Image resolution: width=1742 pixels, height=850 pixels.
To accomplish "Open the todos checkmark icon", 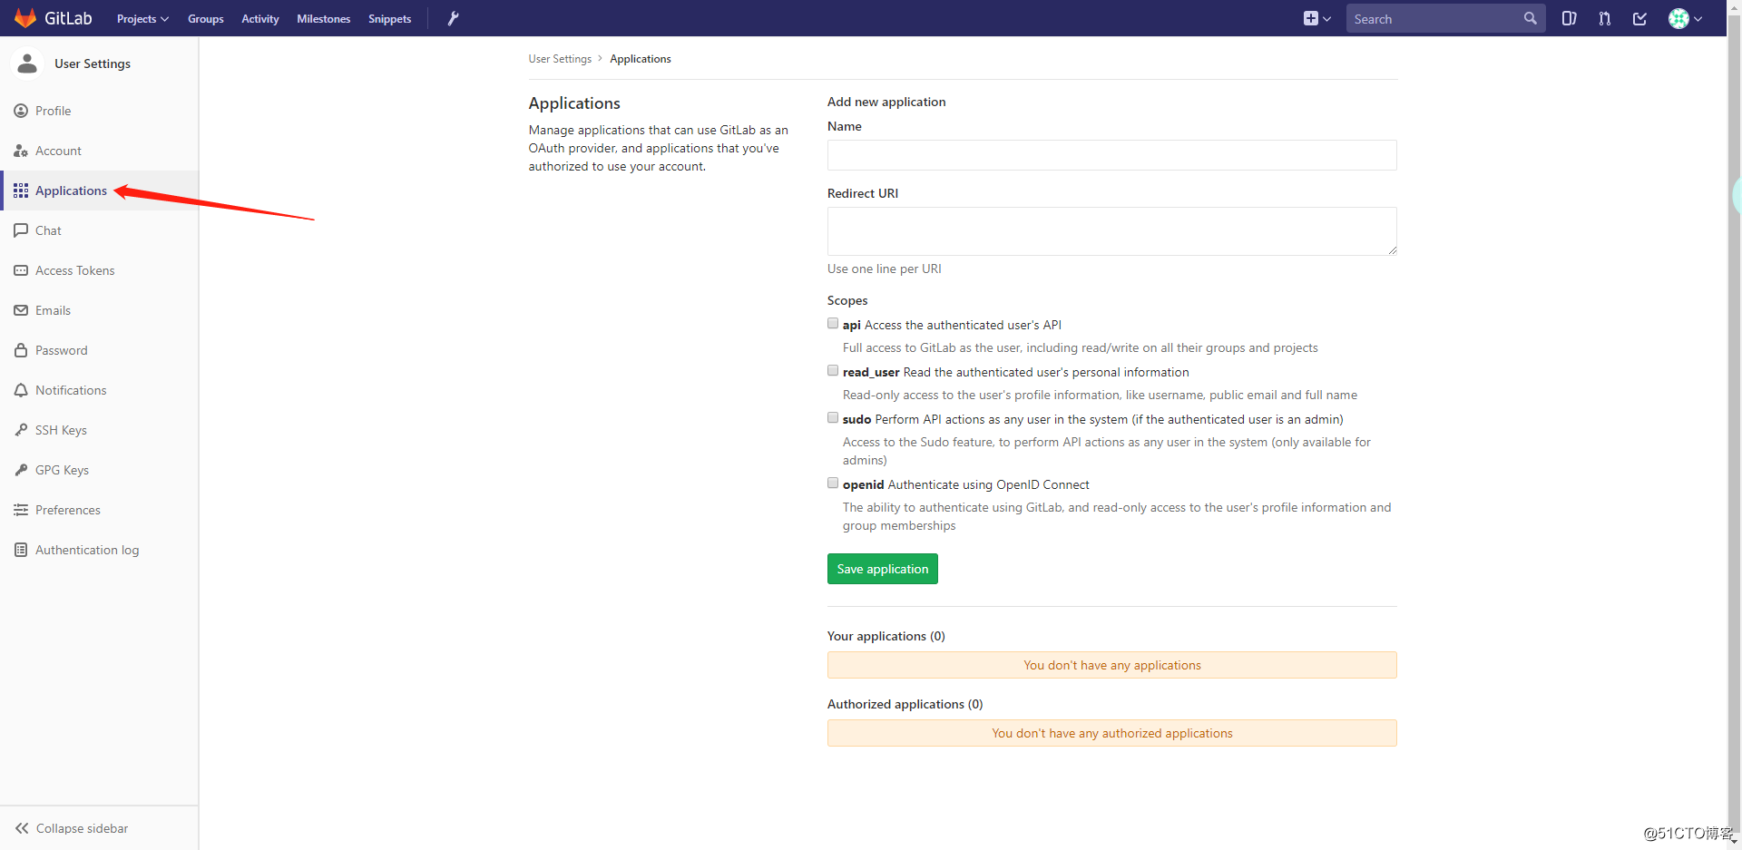I will (x=1639, y=18).
